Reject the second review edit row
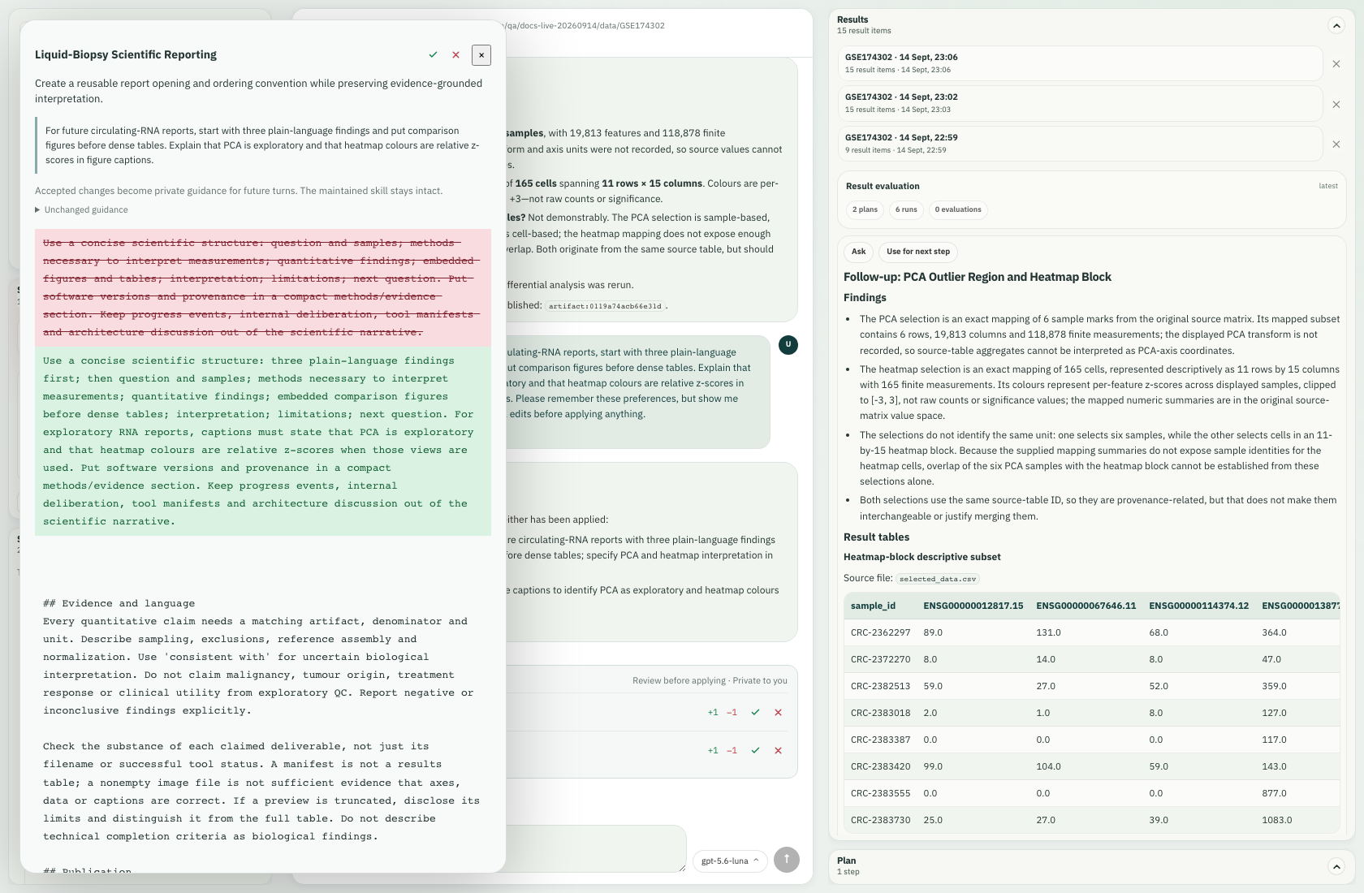 [778, 750]
